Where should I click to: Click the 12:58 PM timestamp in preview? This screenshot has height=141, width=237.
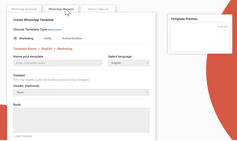pos(222,27)
